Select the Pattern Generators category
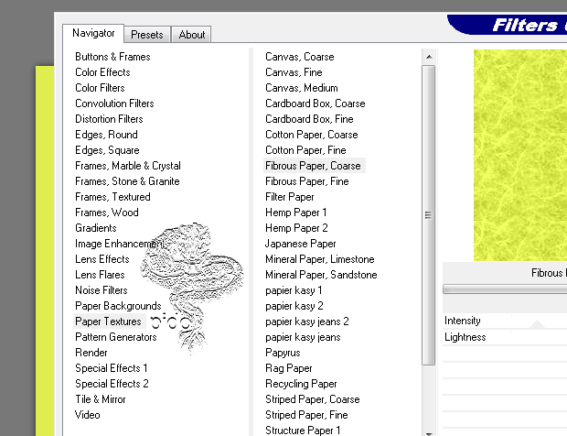The height and width of the screenshot is (436, 567). (115, 337)
